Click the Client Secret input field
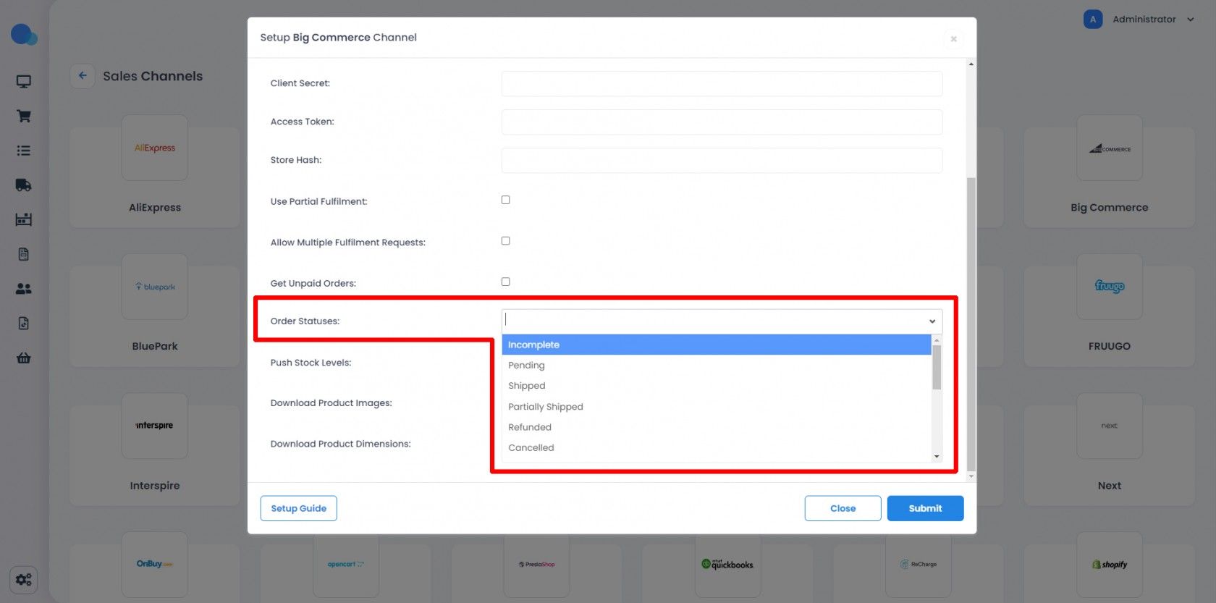Viewport: 1216px width, 603px height. click(x=722, y=83)
